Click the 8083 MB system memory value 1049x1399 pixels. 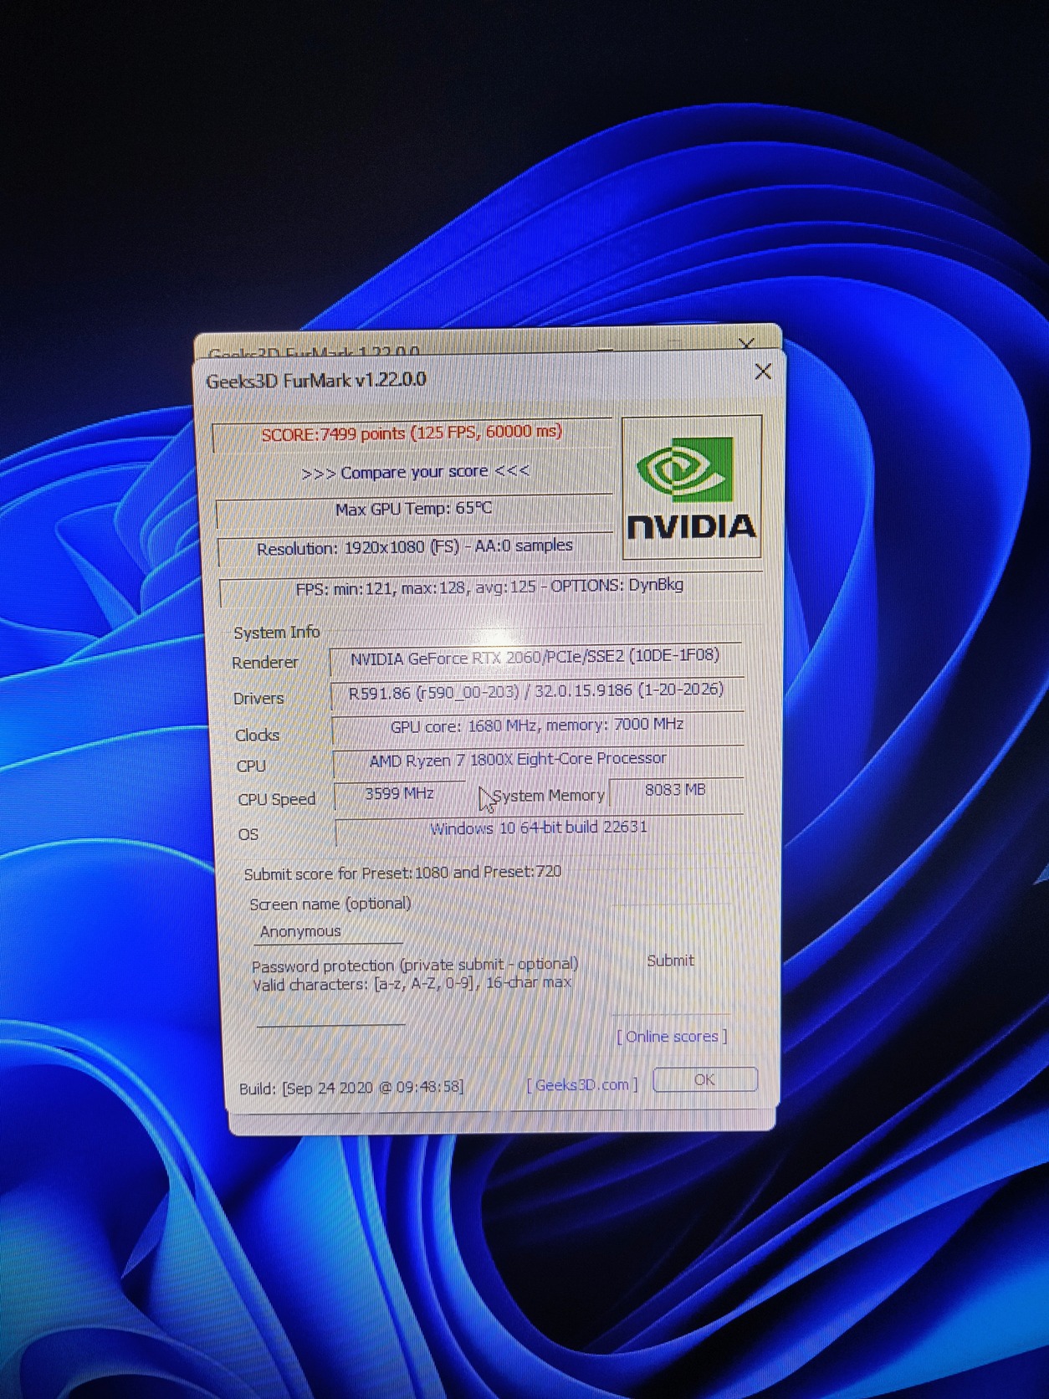point(676,791)
